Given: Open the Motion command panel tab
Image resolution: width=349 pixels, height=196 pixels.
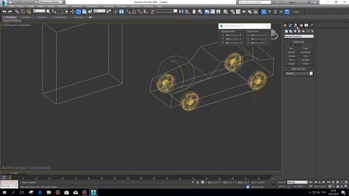Looking at the screenshot, I should coord(301,26).
